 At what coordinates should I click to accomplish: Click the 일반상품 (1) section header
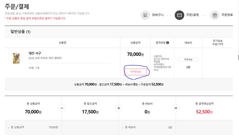coord(20,32)
